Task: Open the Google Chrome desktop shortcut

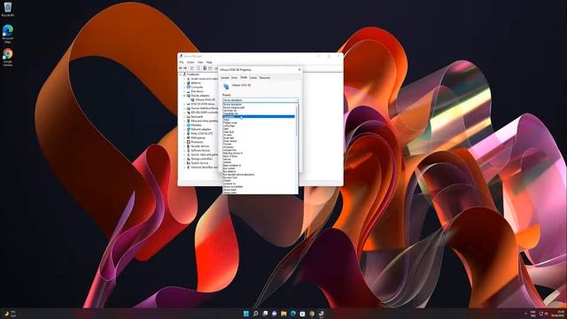Action: [x=8, y=57]
